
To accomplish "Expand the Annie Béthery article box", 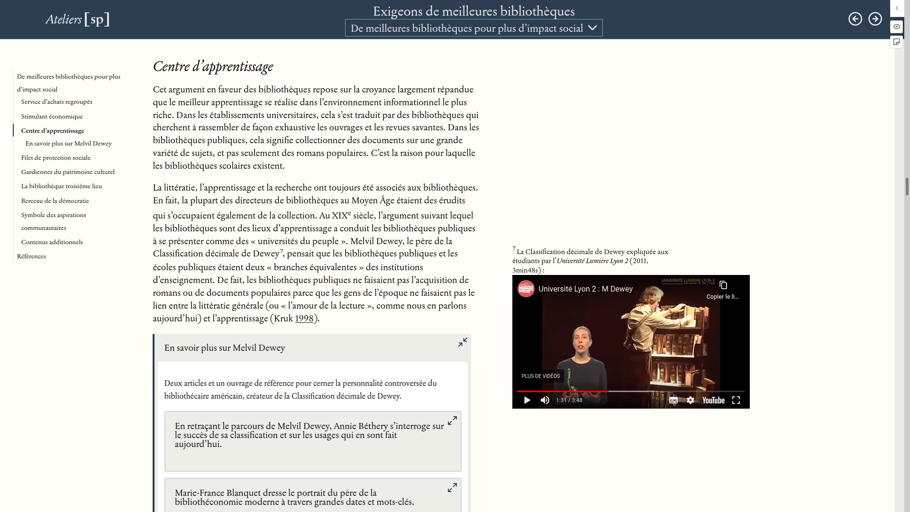I will pyautogui.click(x=452, y=421).
